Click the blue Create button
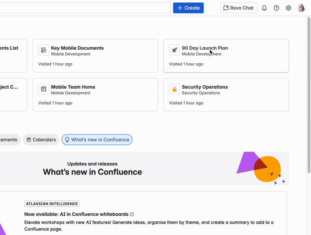Screen dimensions: 311x235 pos(188,8)
